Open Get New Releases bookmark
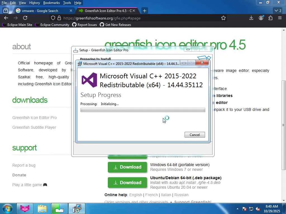The image size is (286, 214). tap(115, 25)
